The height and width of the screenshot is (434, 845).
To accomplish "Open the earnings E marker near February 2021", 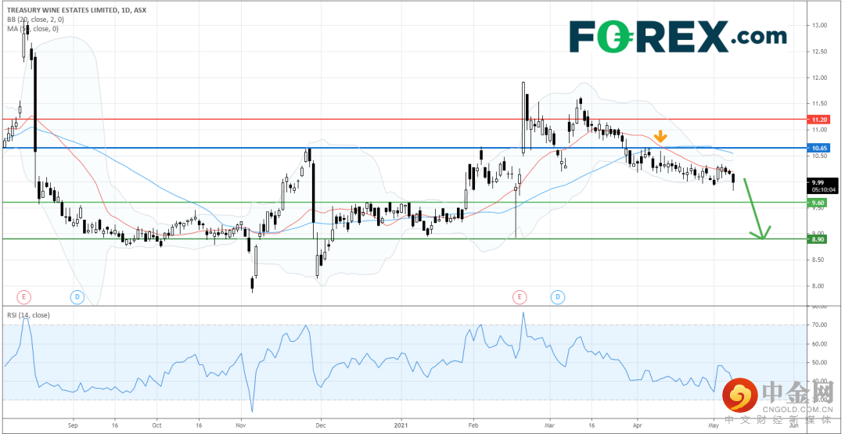I will pos(520,296).
